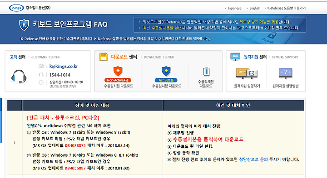Screen dimensions: 327x178
Task: Click the row number 1 cell
Action: click(x=14, y=143)
